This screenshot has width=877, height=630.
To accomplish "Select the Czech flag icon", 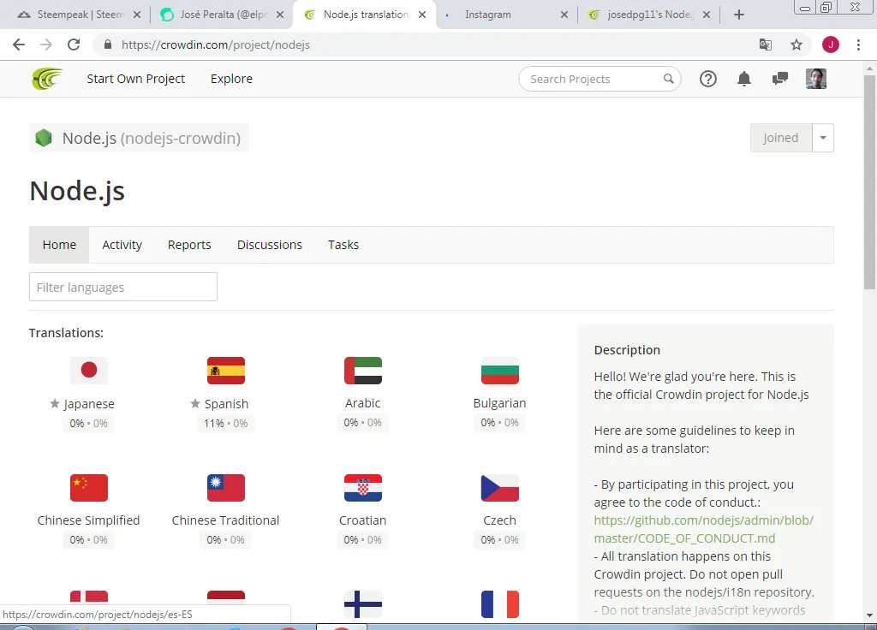I will click(x=500, y=487).
